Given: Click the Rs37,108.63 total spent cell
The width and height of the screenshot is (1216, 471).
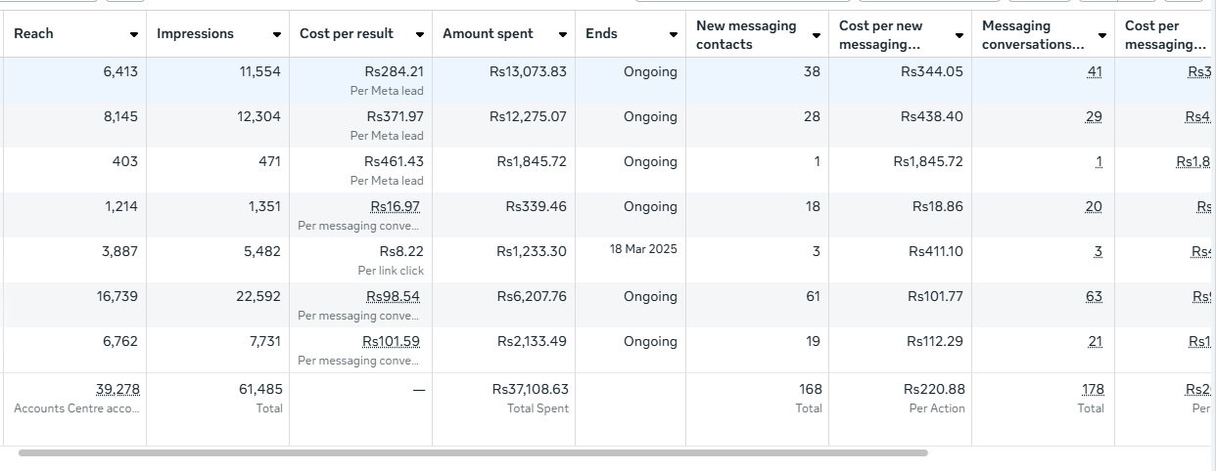Looking at the screenshot, I should pyautogui.click(x=530, y=389).
